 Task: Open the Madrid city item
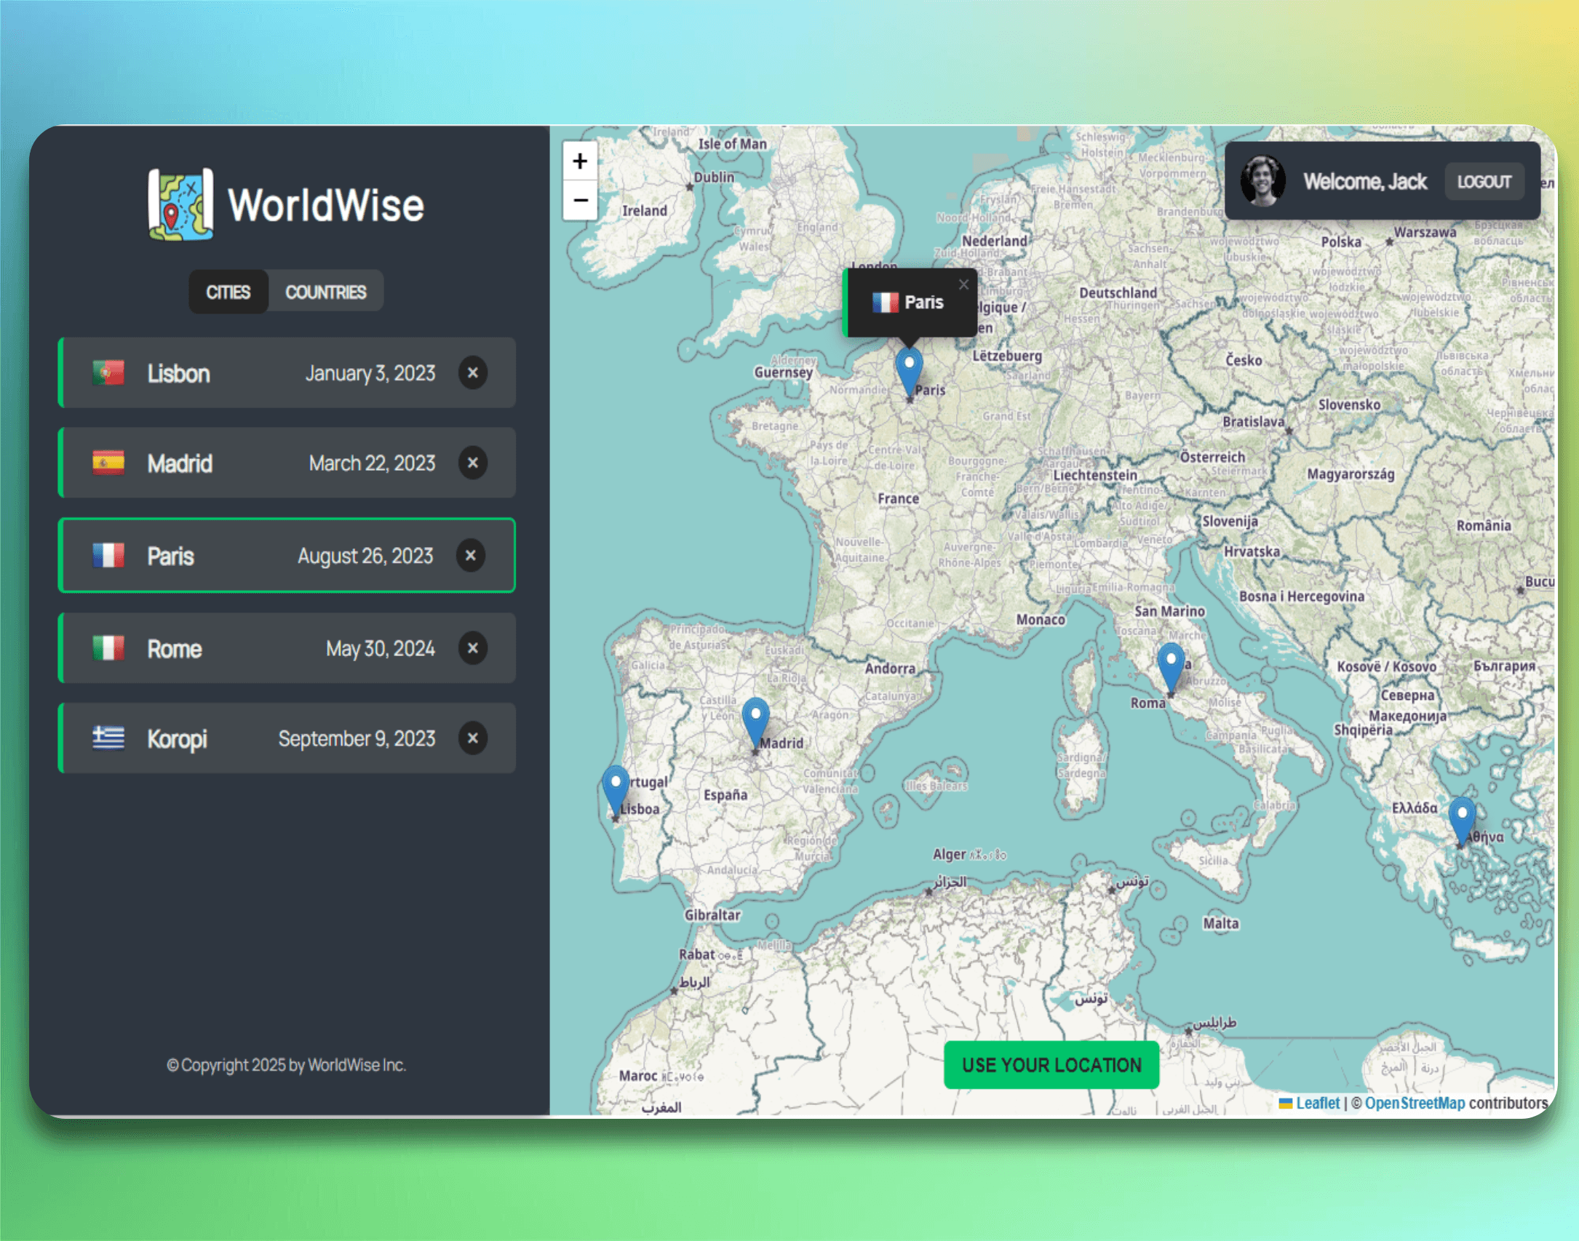point(287,463)
